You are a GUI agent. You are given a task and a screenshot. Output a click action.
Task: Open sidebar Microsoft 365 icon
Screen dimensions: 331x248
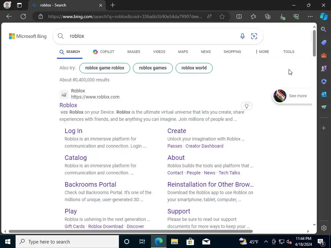click(324, 81)
